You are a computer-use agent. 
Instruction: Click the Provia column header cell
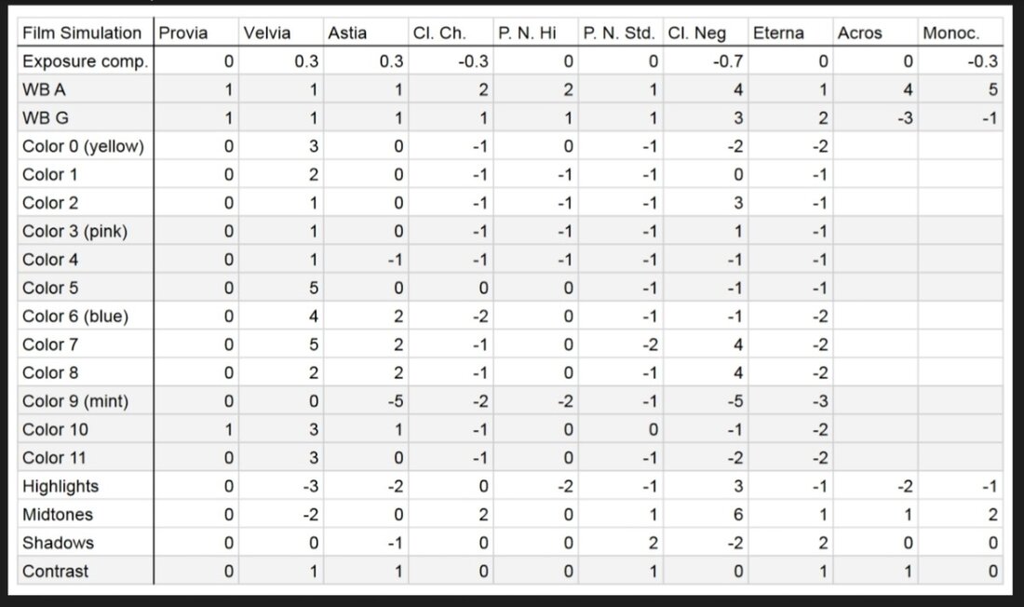click(x=195, y=33)
